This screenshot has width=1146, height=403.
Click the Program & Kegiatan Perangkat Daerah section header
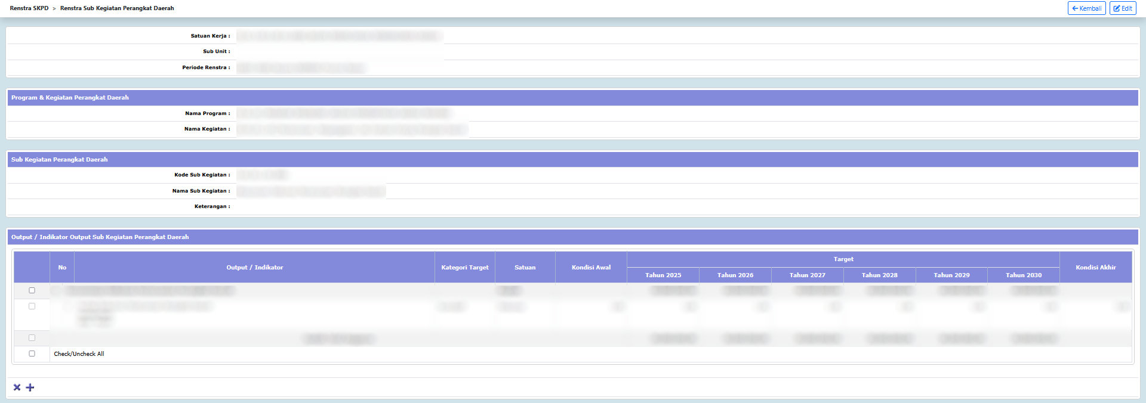click(70, 98)
